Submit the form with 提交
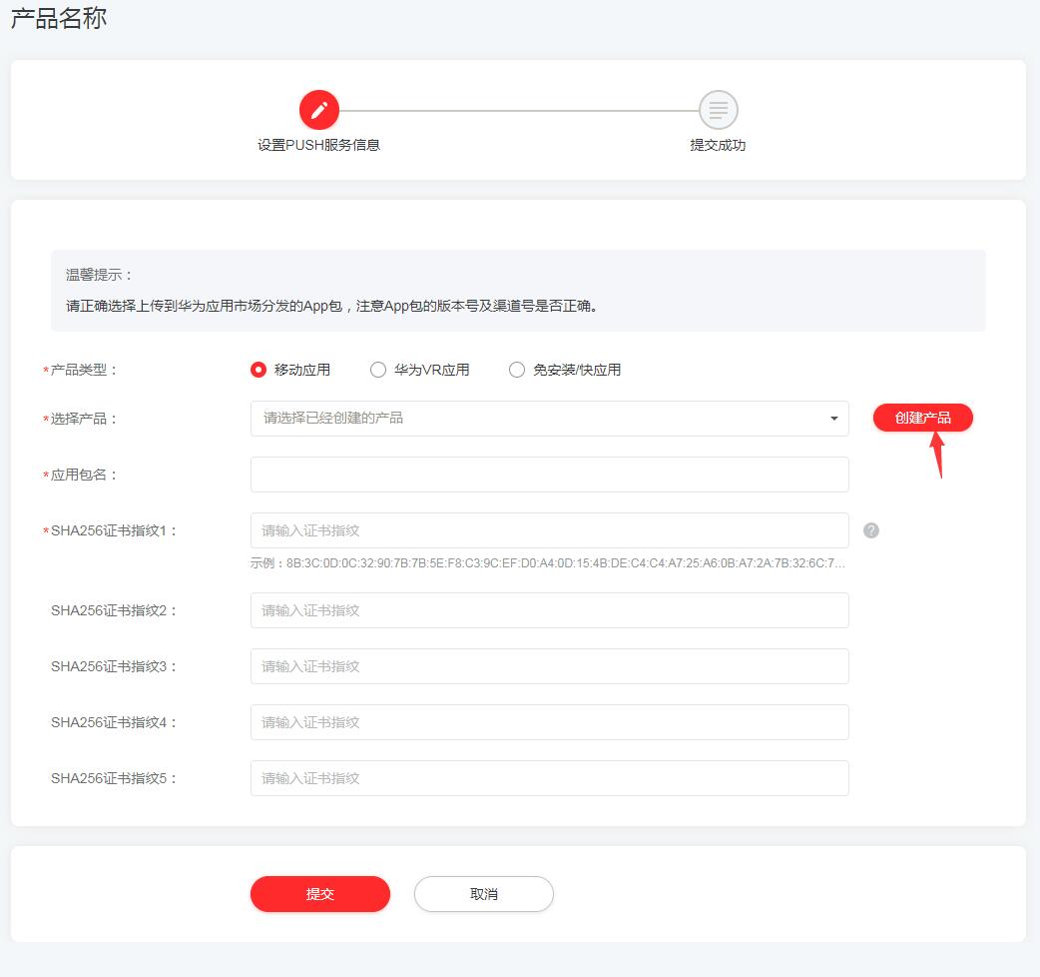 point(319,894)
